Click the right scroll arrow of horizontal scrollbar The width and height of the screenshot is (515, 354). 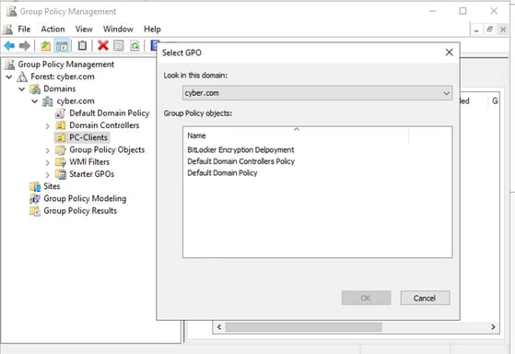click(493, 327)
